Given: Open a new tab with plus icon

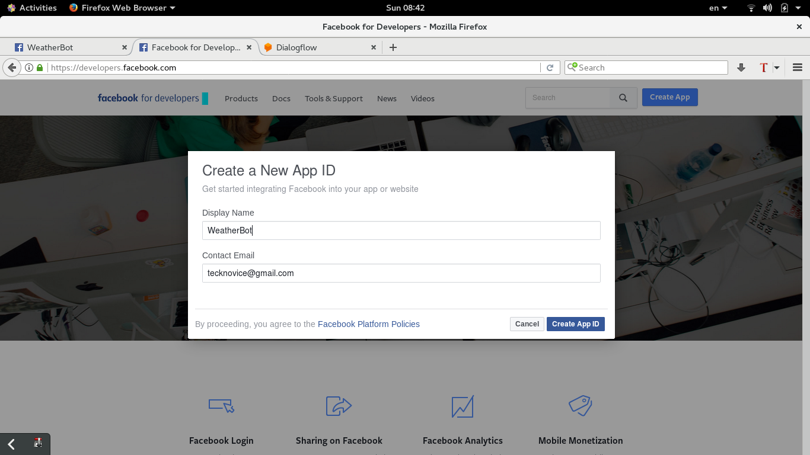Looking at the screenshot, I should [x=393, y=47].
